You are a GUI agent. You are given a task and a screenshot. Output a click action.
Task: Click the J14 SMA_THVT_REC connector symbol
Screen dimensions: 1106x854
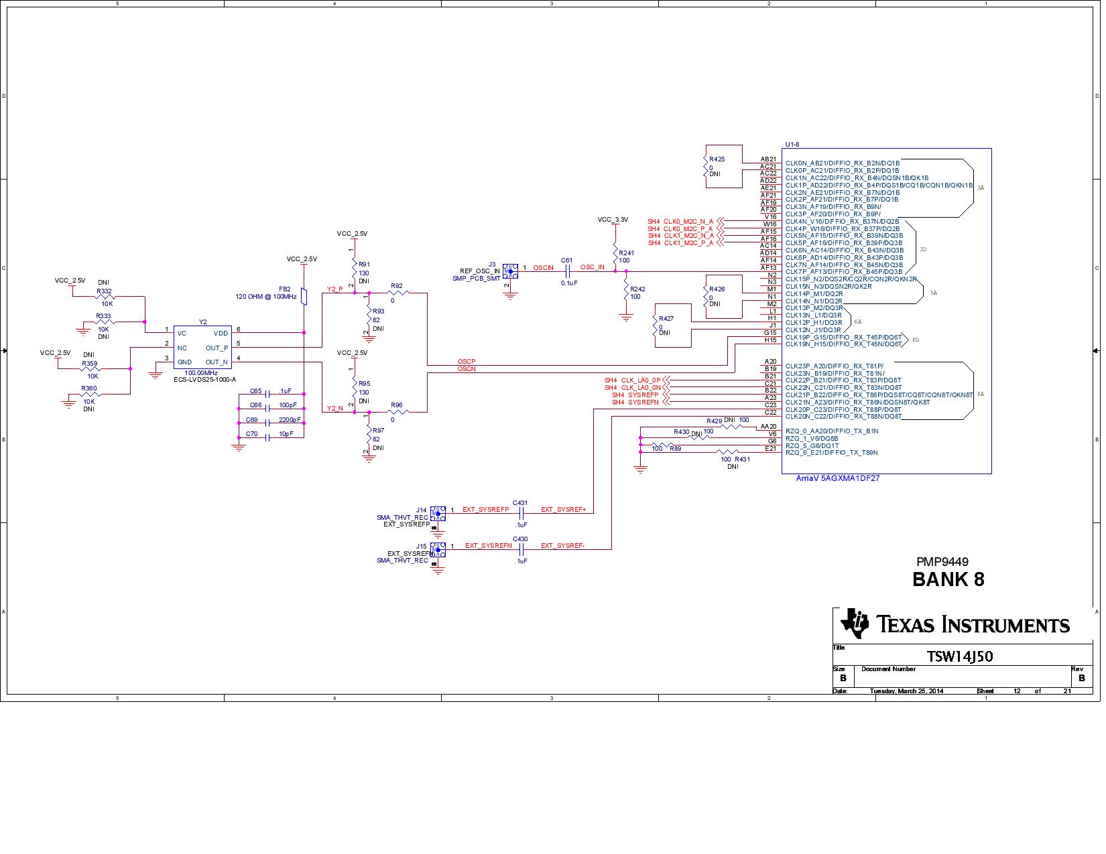(439, 512)
